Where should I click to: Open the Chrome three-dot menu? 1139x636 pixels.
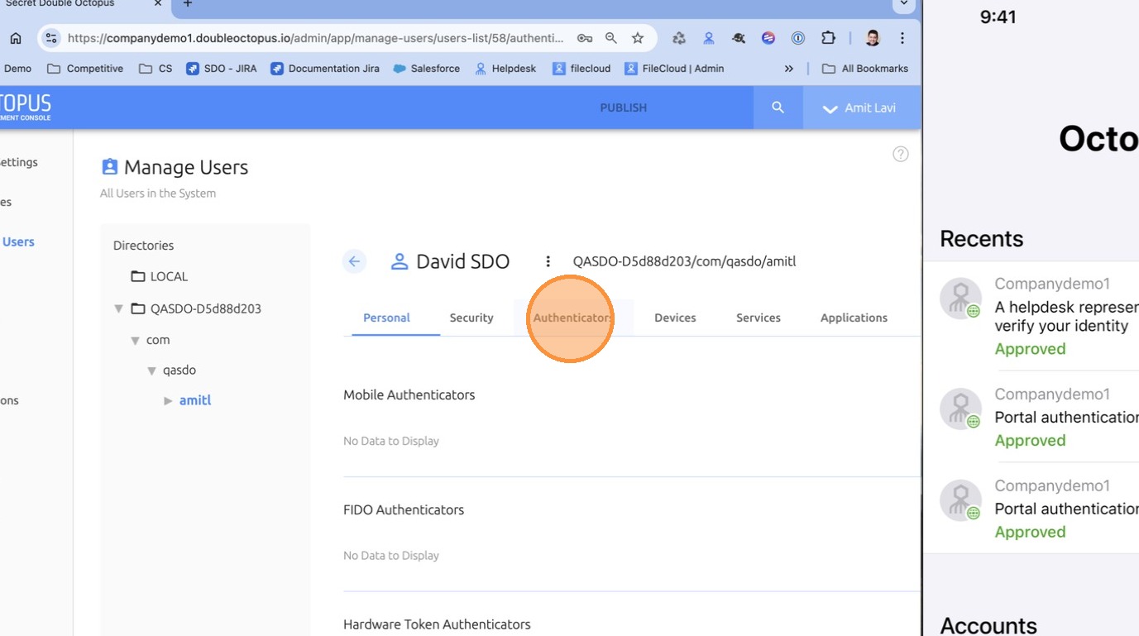point(902,38)
